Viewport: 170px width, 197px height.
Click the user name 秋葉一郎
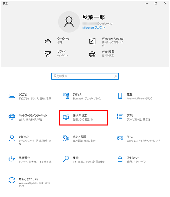click(x=93, y=17)
